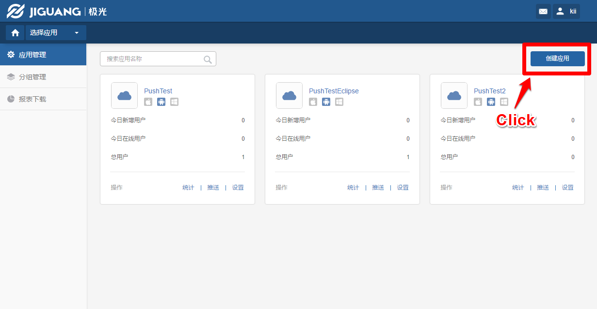Open 推送 for the PushTest2 app
The image size is (597, 309).
tap(543, 188)
